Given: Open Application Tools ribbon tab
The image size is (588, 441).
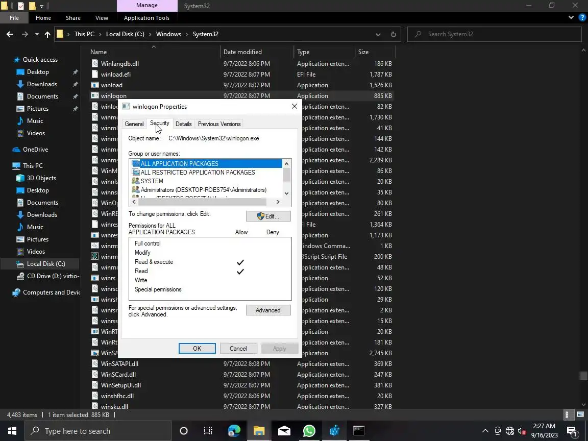Looking at the screenshot, I should [x=146, y=18].
